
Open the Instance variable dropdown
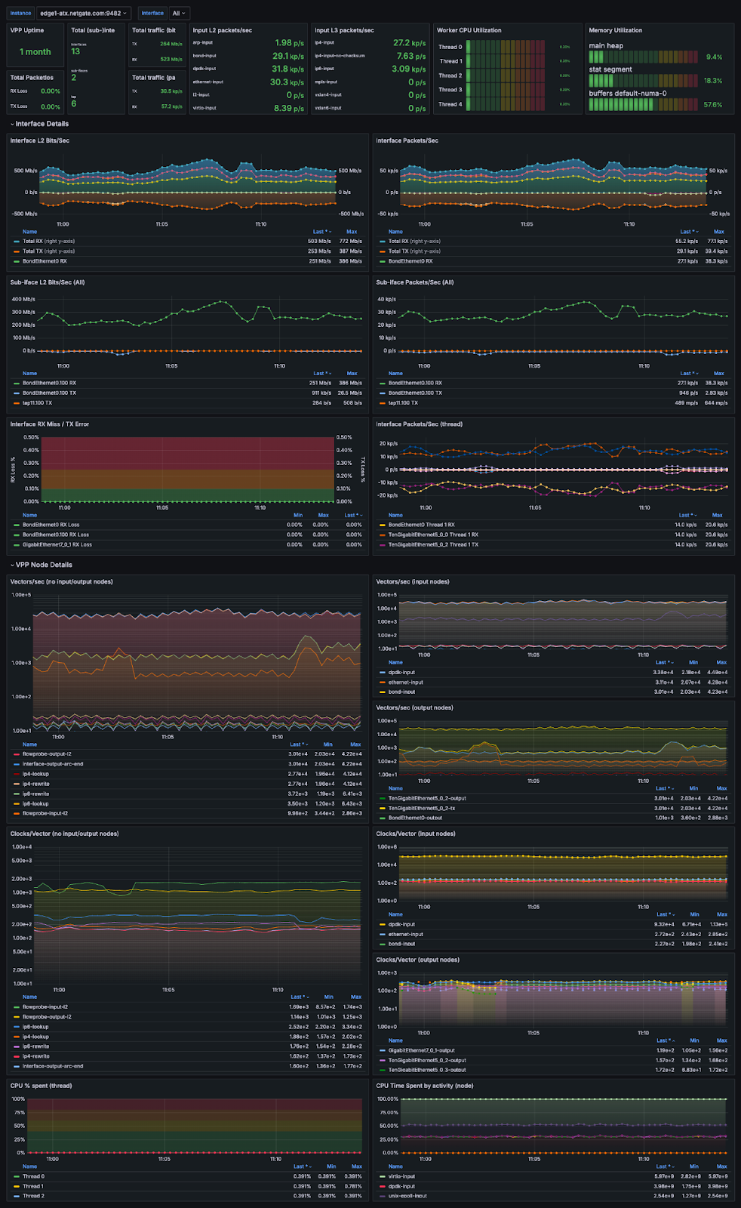click(85, 13)
